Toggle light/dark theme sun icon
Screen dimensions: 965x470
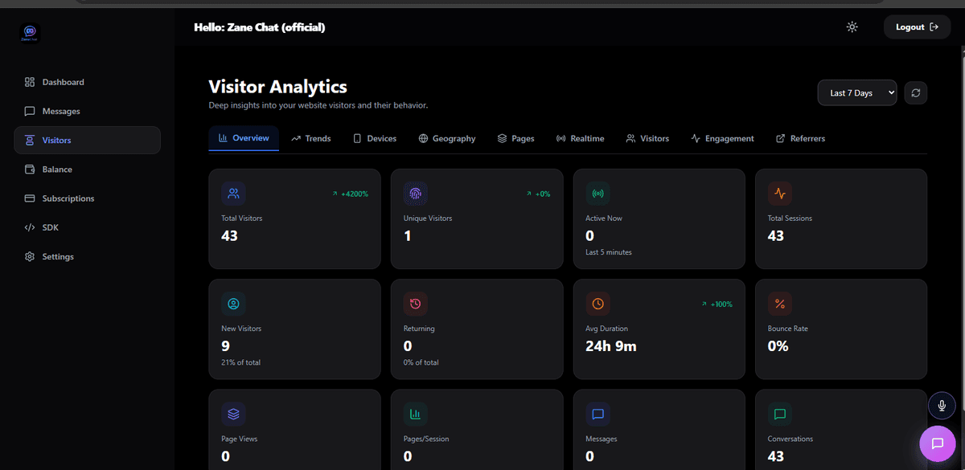(x=852, y=27)
